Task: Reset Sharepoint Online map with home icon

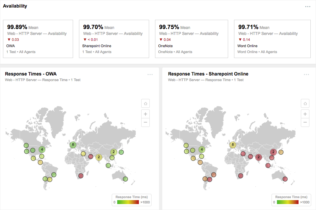Action: point(305,104)
